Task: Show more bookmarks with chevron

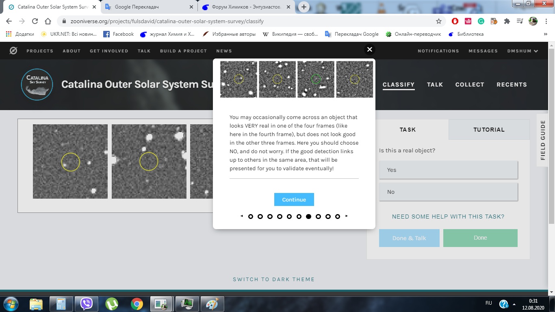Action: [x=546, y=34]
